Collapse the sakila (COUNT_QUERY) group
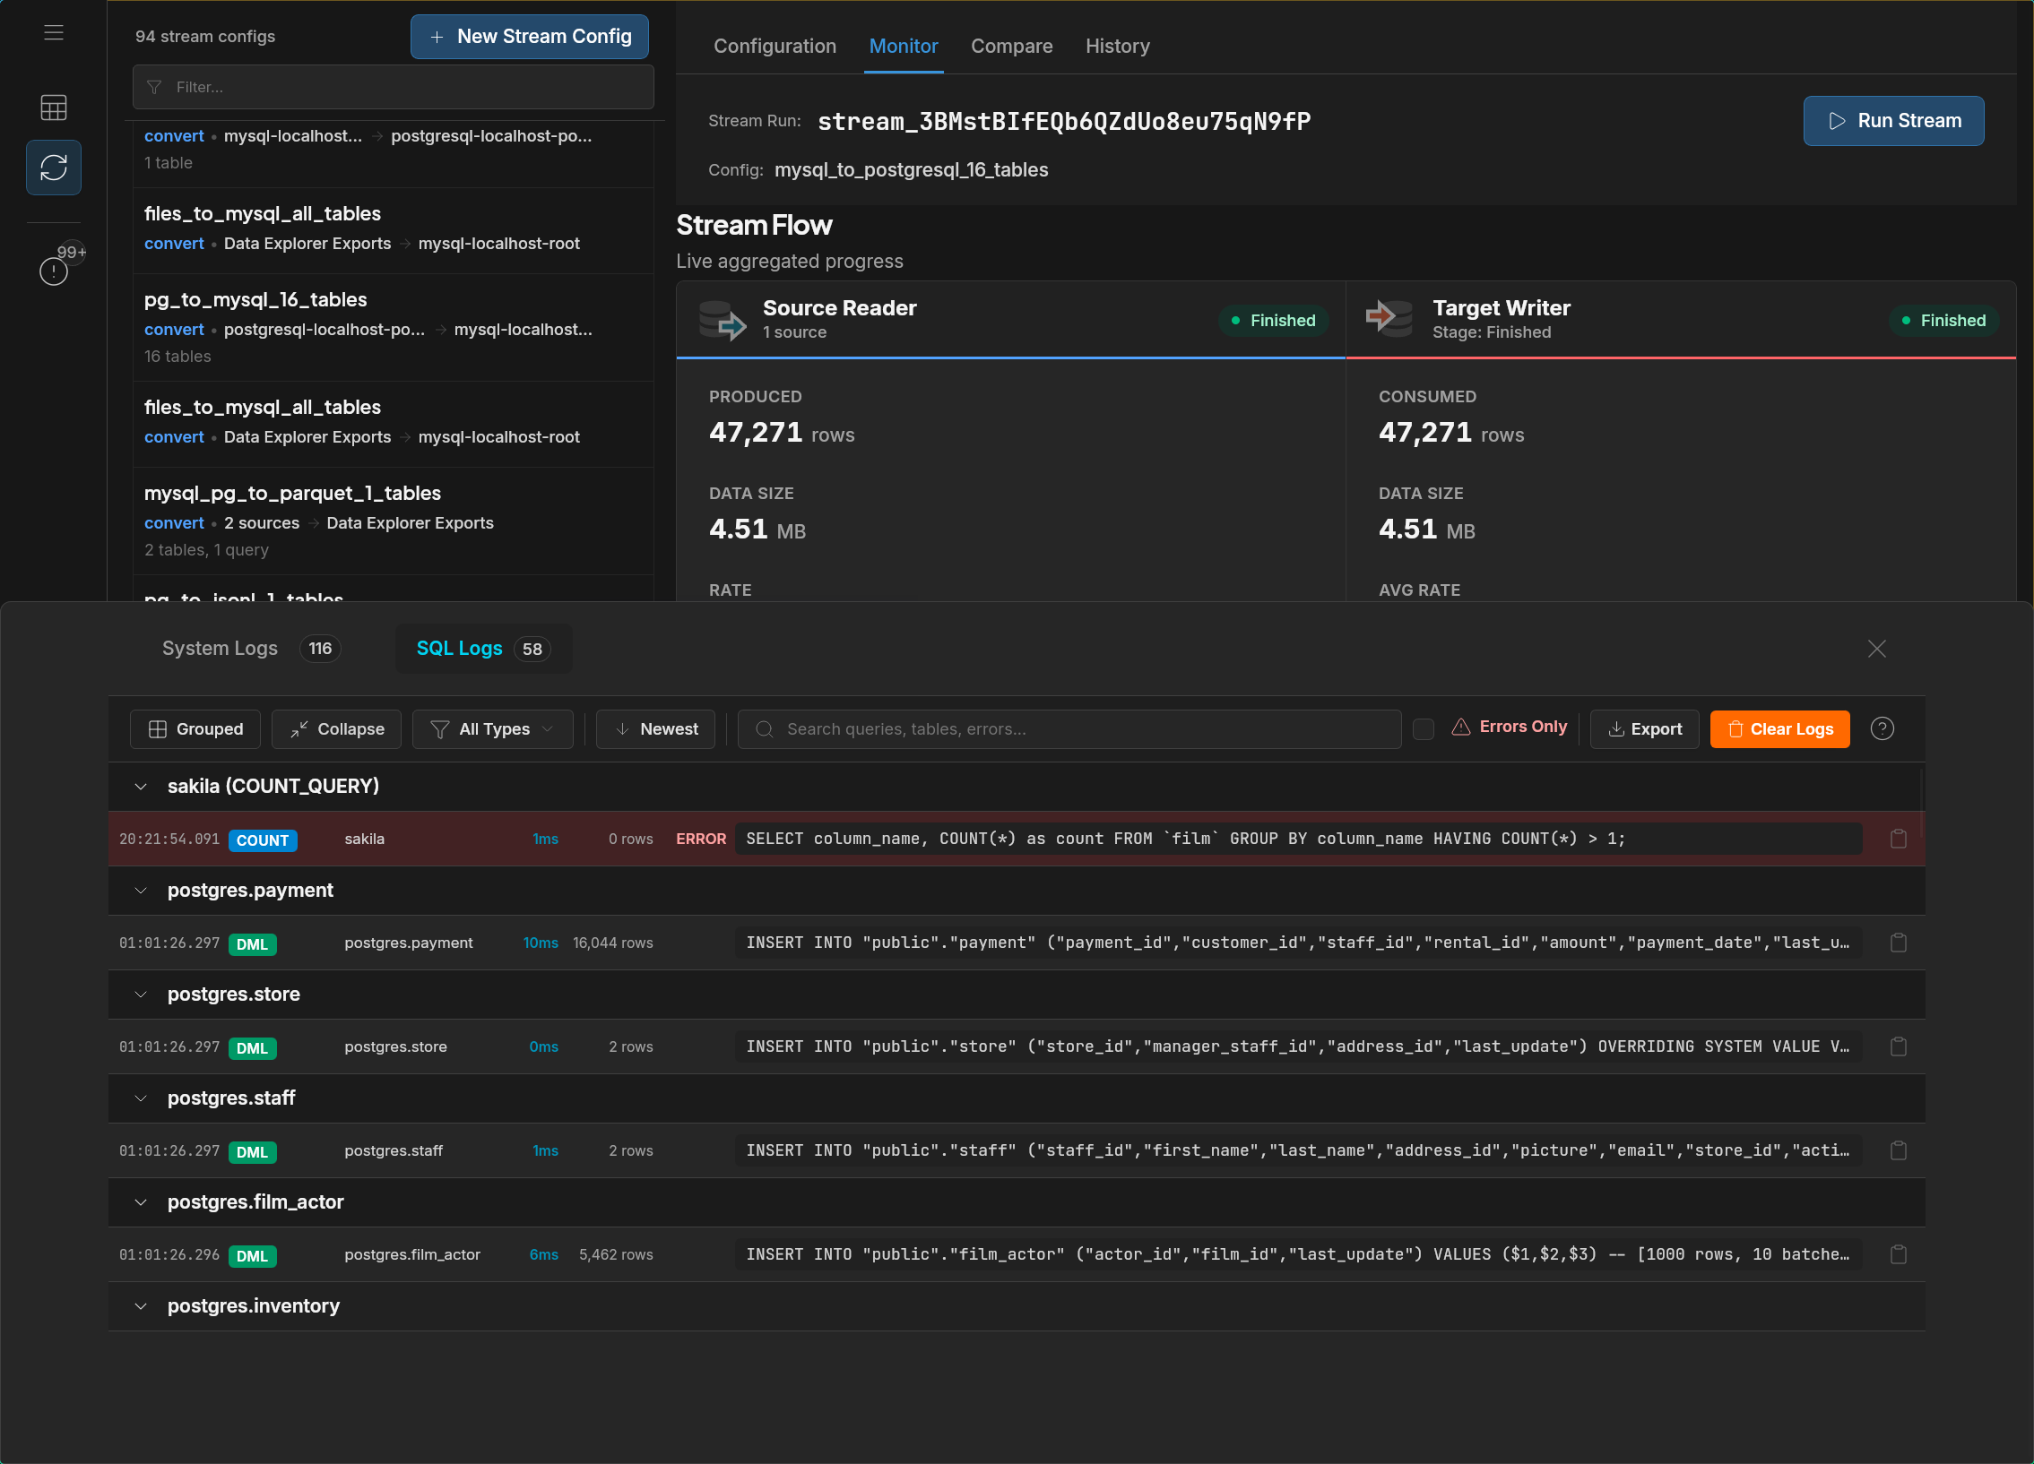Image resolution: width=2034 pixels, height=1464 pixels. 141,788
